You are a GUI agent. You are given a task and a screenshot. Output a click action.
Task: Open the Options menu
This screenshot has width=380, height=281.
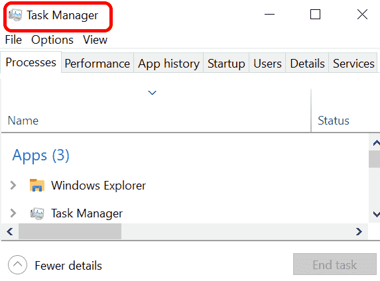point(52,40)
